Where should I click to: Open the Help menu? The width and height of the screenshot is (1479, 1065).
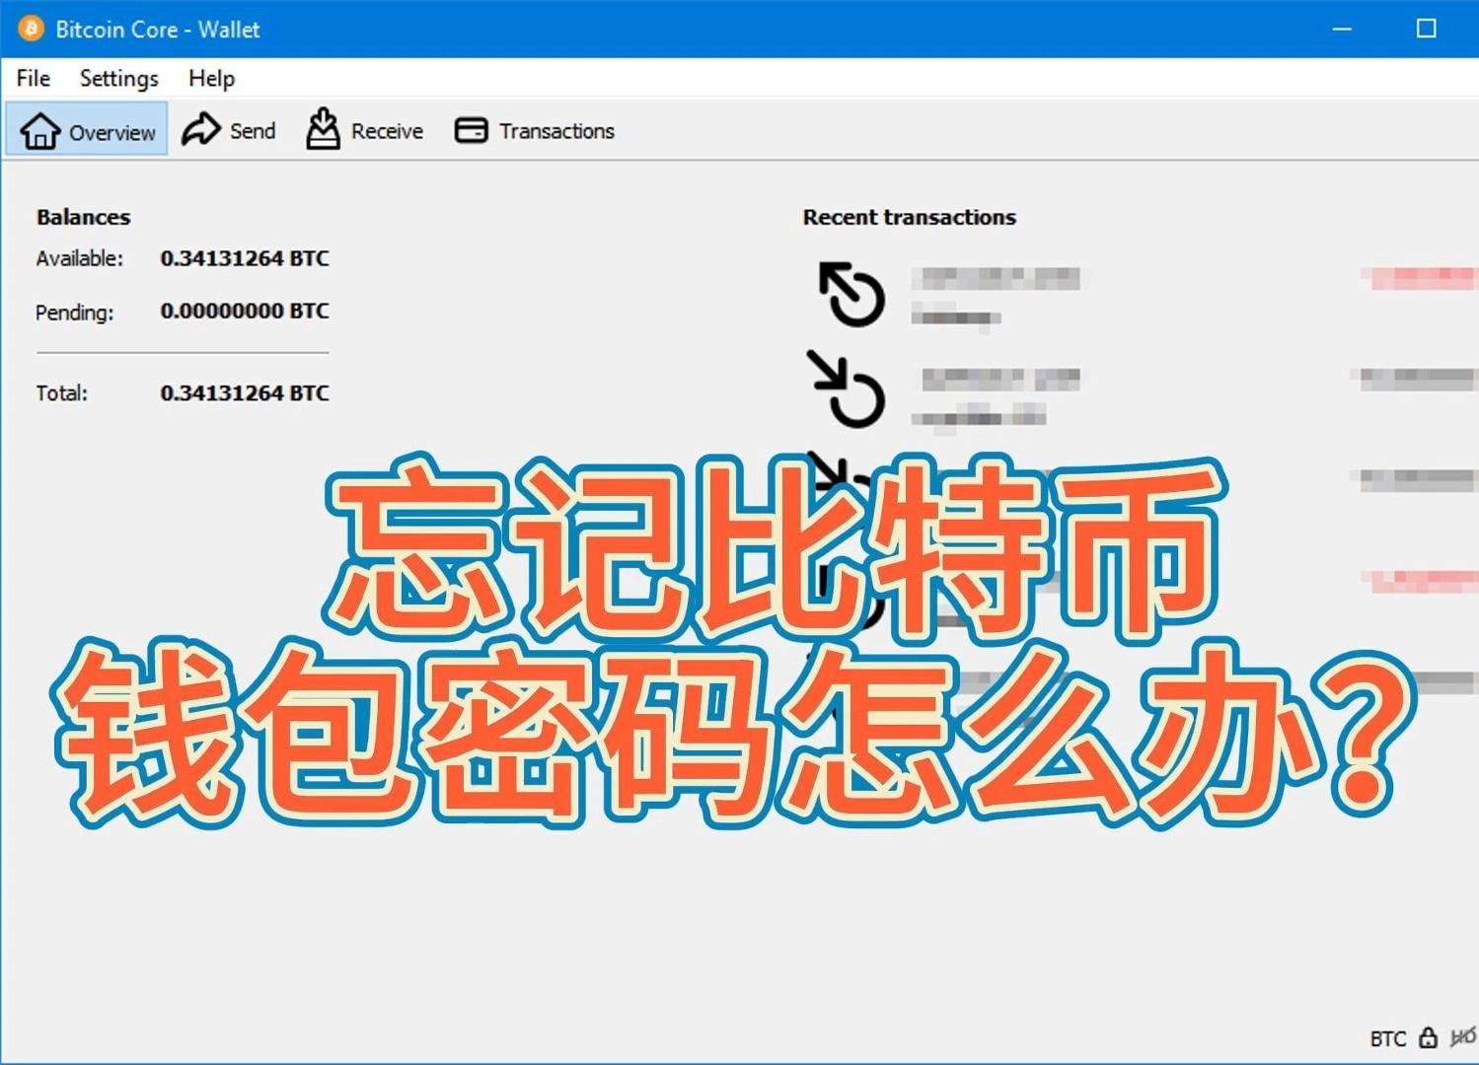point(211,78)
